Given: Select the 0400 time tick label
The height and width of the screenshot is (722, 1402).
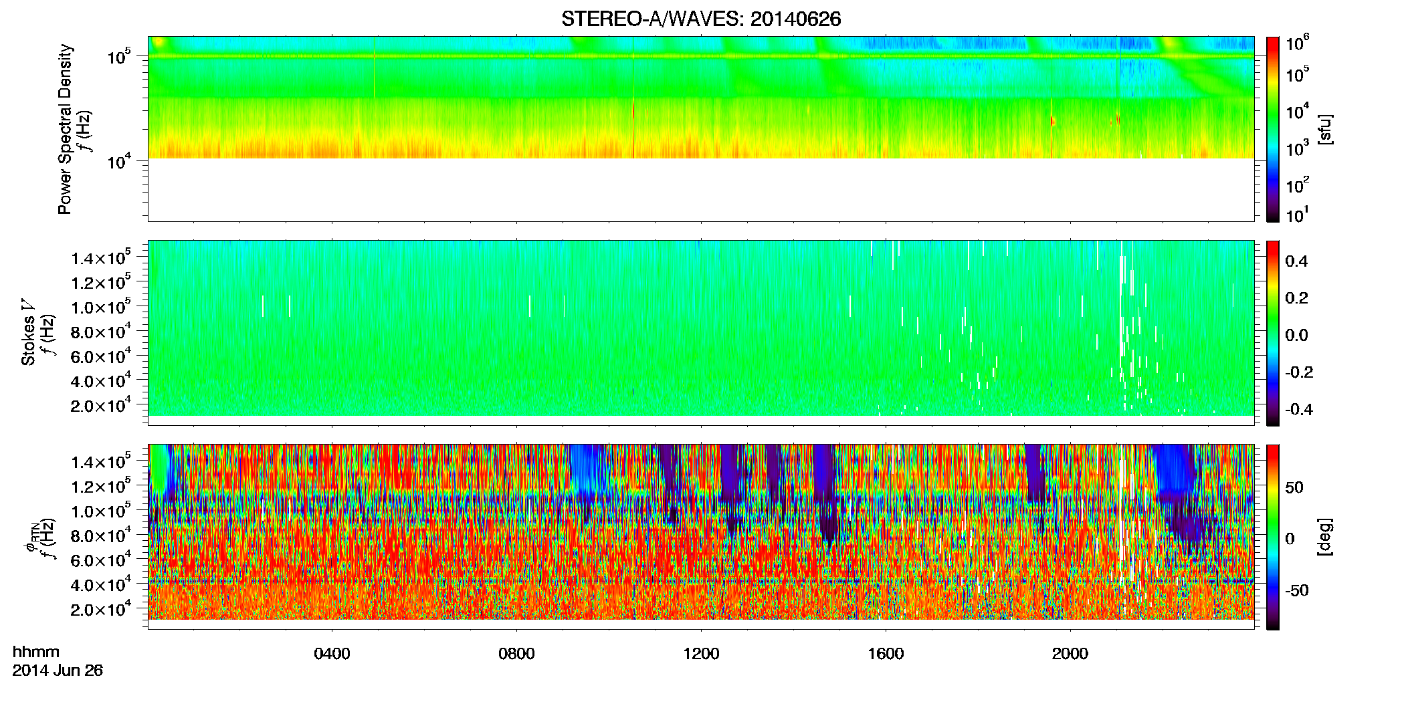Looking at the screenshot, I should 332,654.
